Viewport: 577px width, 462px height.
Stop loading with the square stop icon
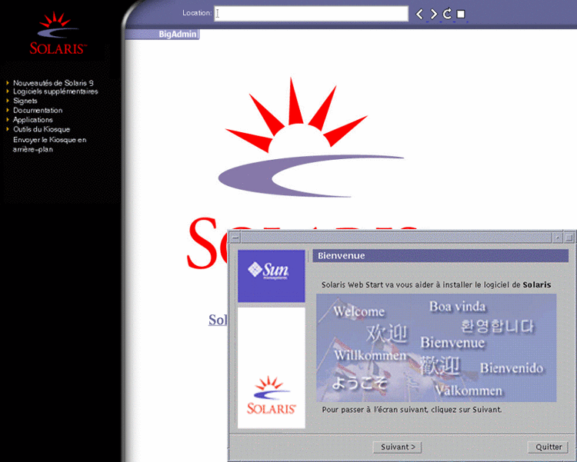pos(461,14)
